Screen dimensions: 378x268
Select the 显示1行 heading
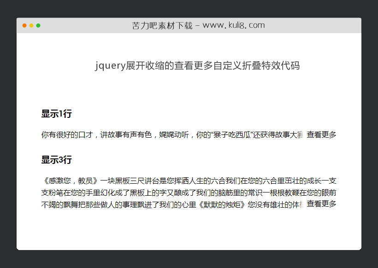(56, 114)
